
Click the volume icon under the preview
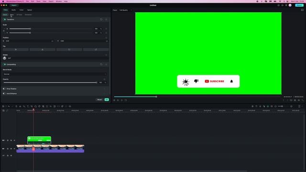coord(298,100)
